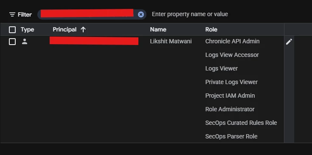Click the Type column header
The width and height of the screenshot is (312, 155).
tap(28, 30)
